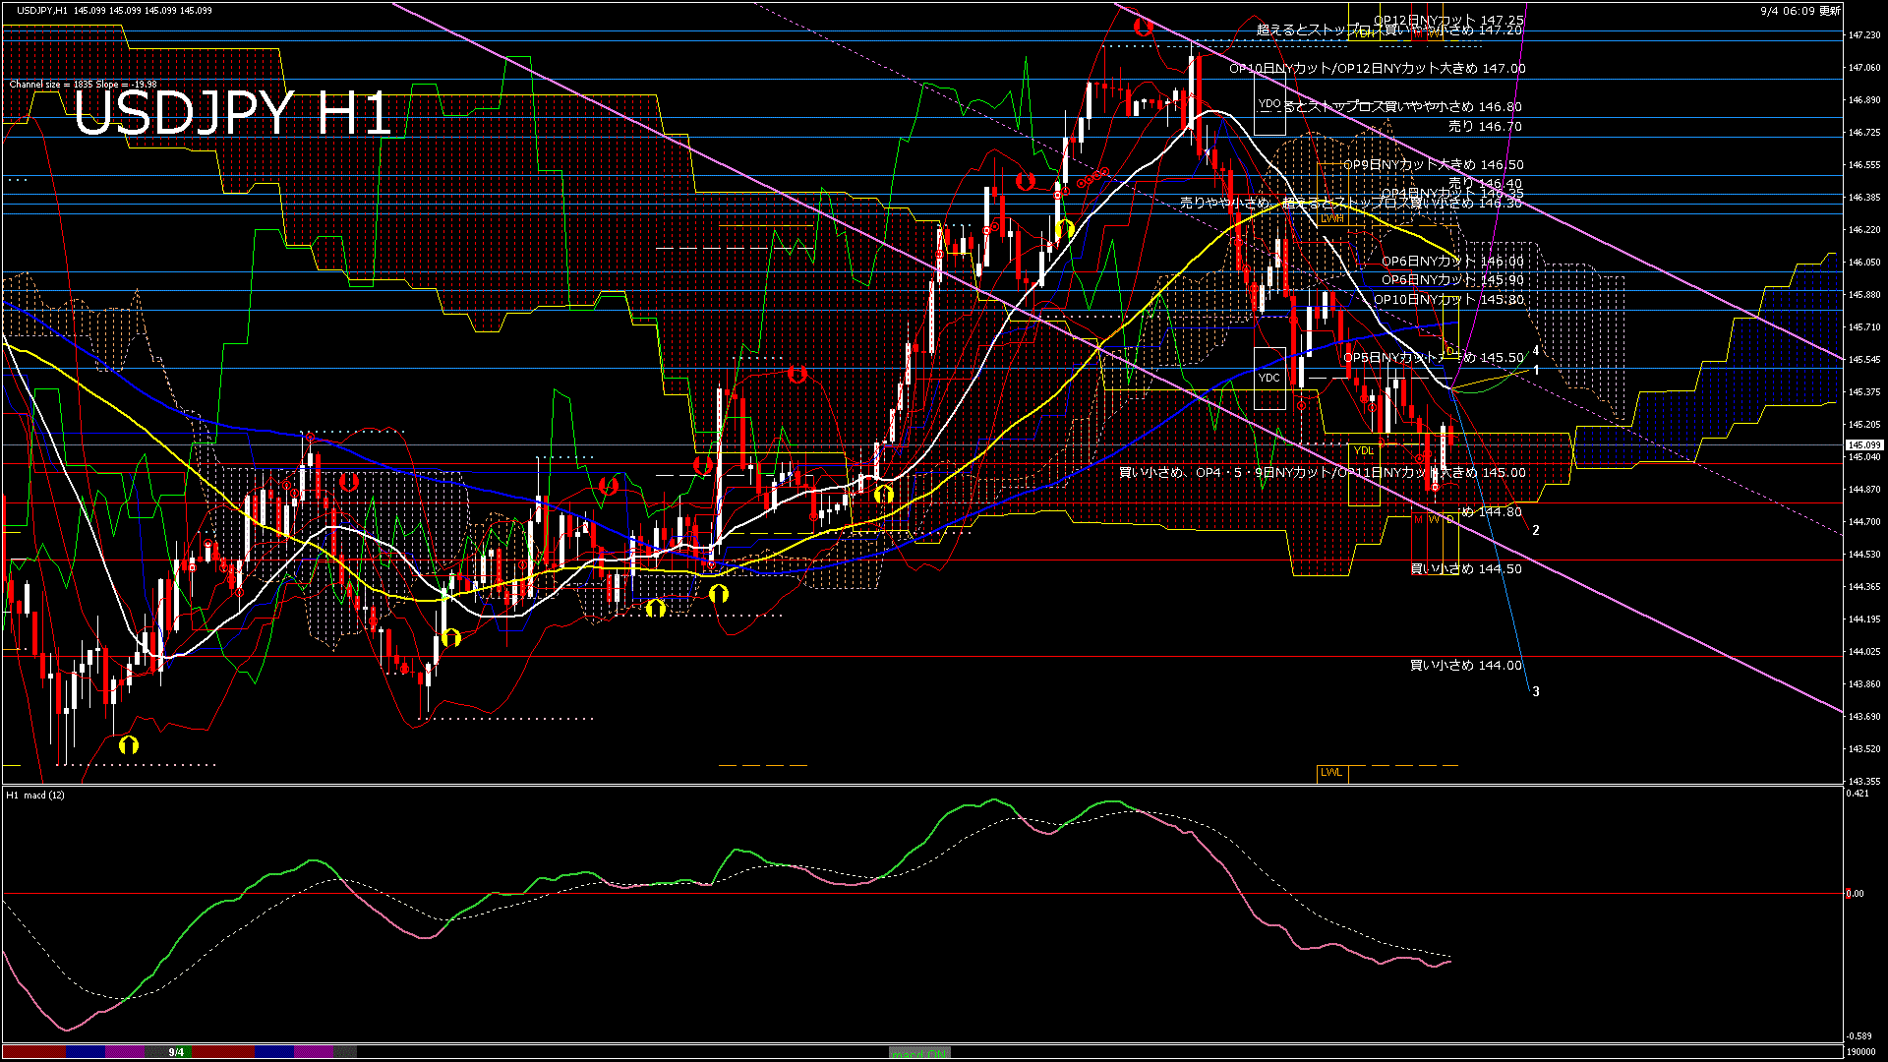Viewport: 1888px width, 1062px height.
Task: Toggle the macd ON button
Action: click(919, 1052)
